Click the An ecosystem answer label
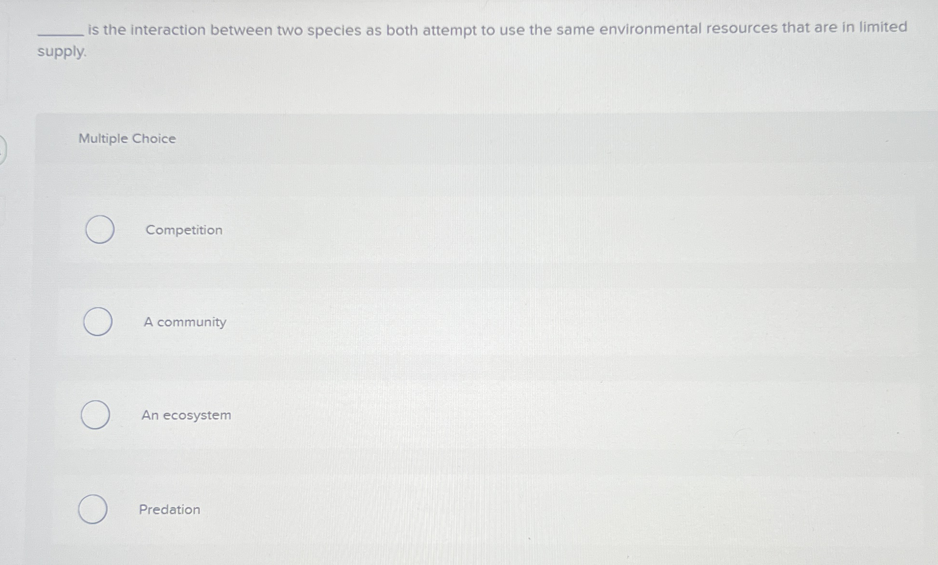The height and width of the screenshot is (565, 938). pos(186,415)
